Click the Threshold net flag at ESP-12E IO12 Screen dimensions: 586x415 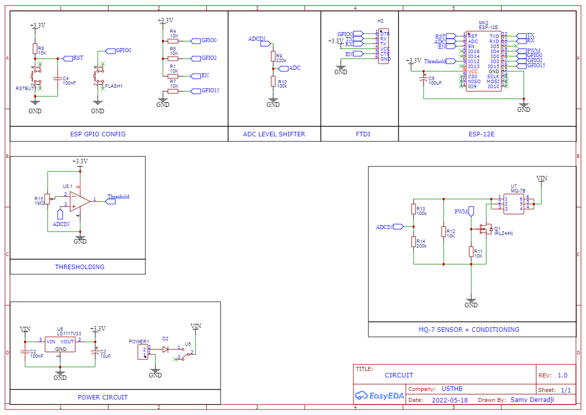tap(451, 61)
